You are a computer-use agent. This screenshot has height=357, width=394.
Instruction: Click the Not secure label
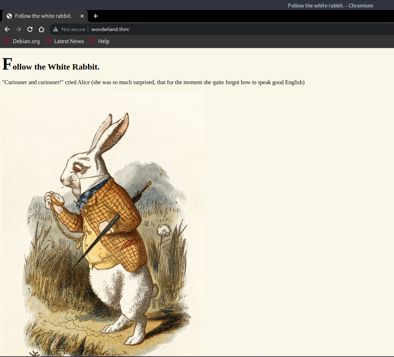pyautogui.click(x=73, y=29)
